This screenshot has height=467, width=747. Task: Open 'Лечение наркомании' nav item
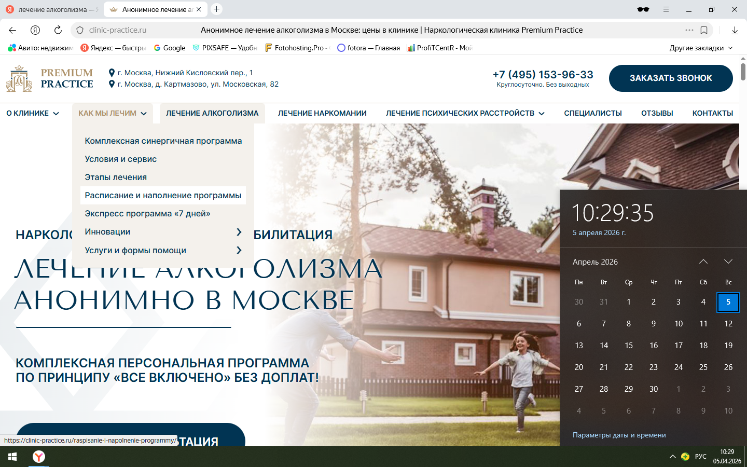(x=322, y=113)
